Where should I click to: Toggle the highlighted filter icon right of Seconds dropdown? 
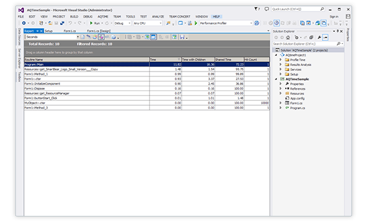coord(101,37)
